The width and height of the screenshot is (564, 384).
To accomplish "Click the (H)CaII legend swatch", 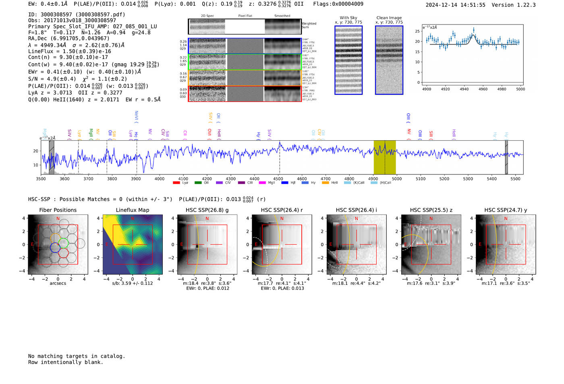I will click(374, 183).
